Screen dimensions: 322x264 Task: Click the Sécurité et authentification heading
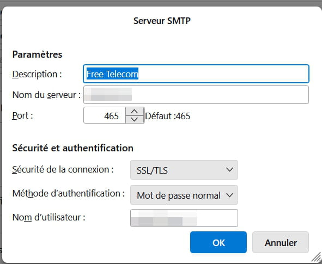coord(72,148)
